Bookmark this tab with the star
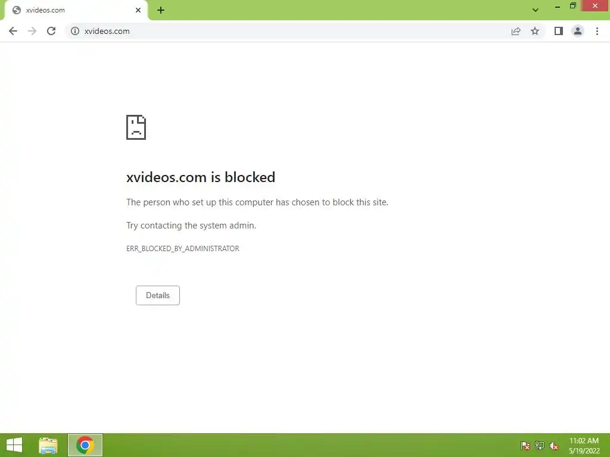The width and height of the screenshot is (610, 457). (x=535, y=31)
